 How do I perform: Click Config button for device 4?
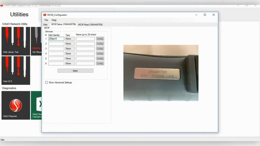point(100,54)
